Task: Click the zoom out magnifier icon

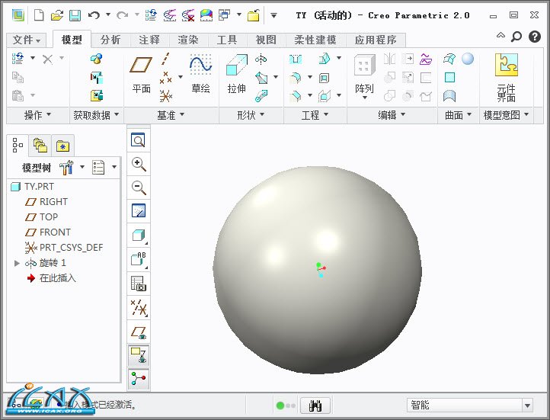Action: coord(139,188)
